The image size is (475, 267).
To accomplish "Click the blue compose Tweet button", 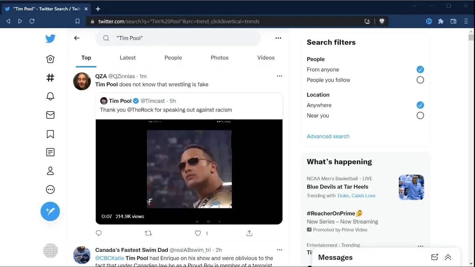I will 50,211.
